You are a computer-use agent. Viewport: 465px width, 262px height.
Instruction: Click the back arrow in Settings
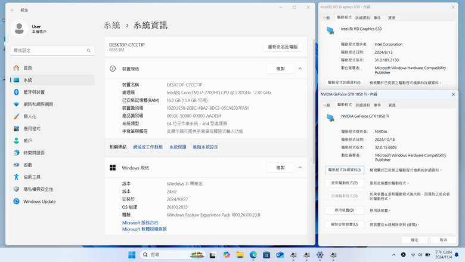pyautogui.click(x=13, y=10)
